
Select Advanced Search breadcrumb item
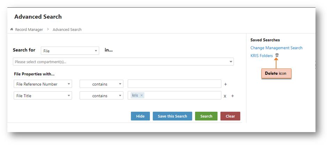pos(67,30)
